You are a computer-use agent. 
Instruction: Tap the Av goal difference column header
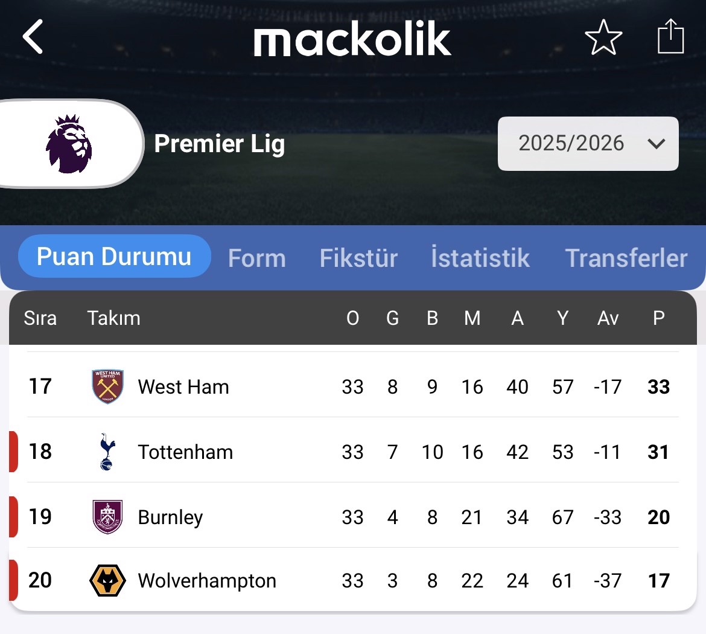tap(608, 318)
